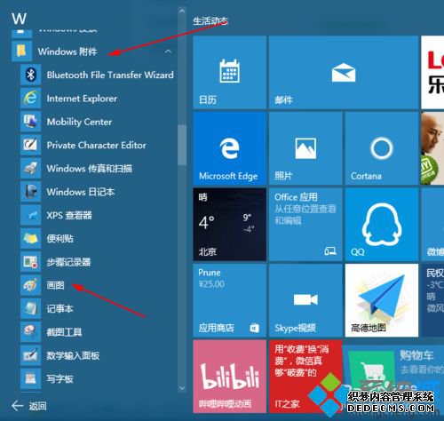Screen dimensions: 444x421
Task: Open the QQ penguin tile
Action: [x=382, y=225]
